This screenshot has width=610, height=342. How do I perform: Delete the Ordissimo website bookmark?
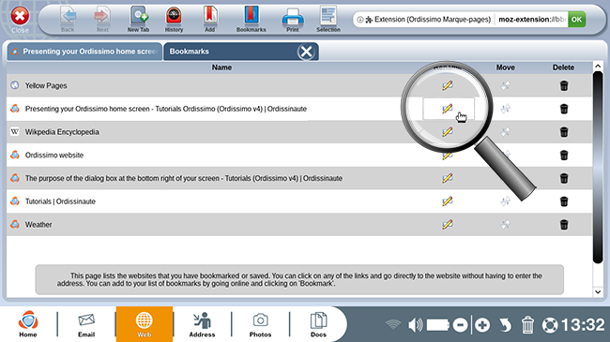click(x=564, y=155)
